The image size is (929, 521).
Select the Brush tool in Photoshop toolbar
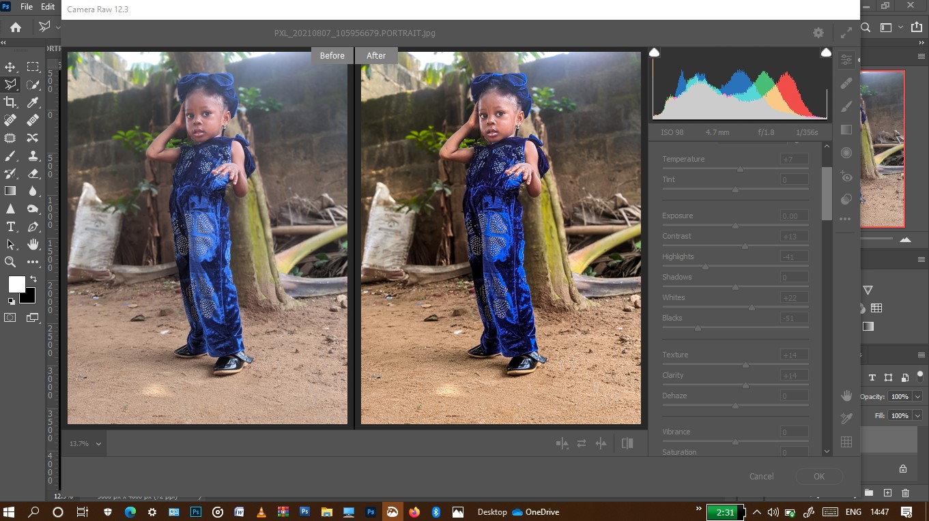click(x=10, y=155)
